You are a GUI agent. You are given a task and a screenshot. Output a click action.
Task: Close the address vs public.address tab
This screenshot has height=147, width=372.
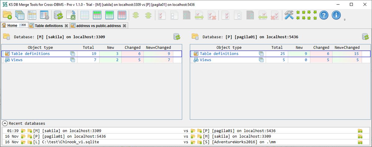(x=124, y=26)
